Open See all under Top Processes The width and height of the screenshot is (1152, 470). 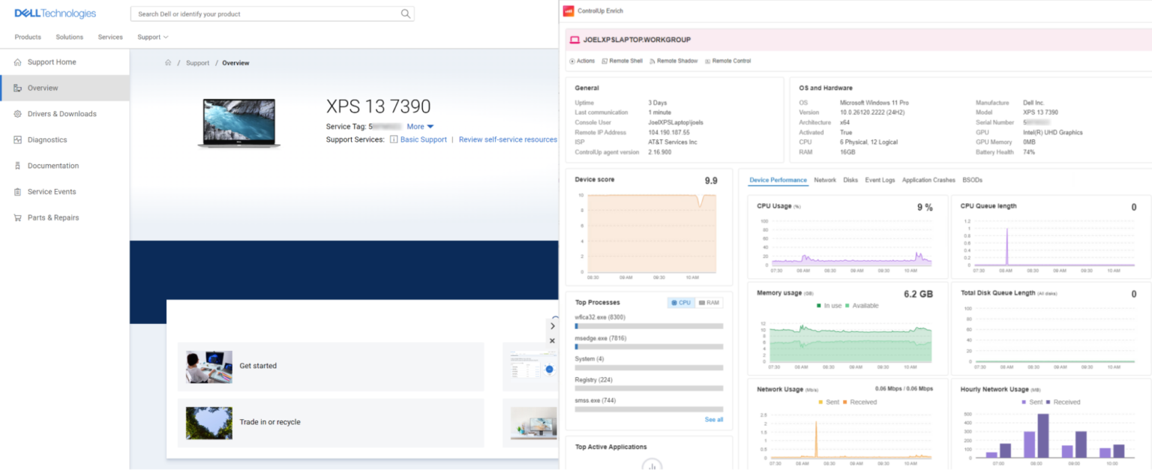tap(713, 420)
